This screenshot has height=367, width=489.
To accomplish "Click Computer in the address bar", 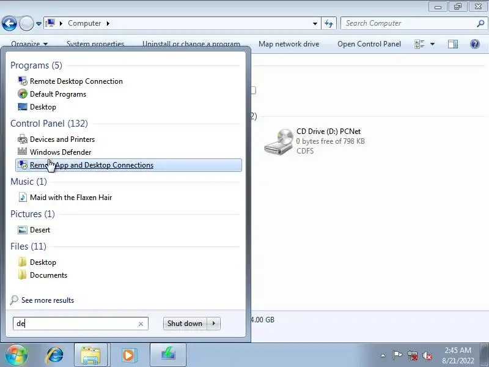I will click(x=84, y=23).
